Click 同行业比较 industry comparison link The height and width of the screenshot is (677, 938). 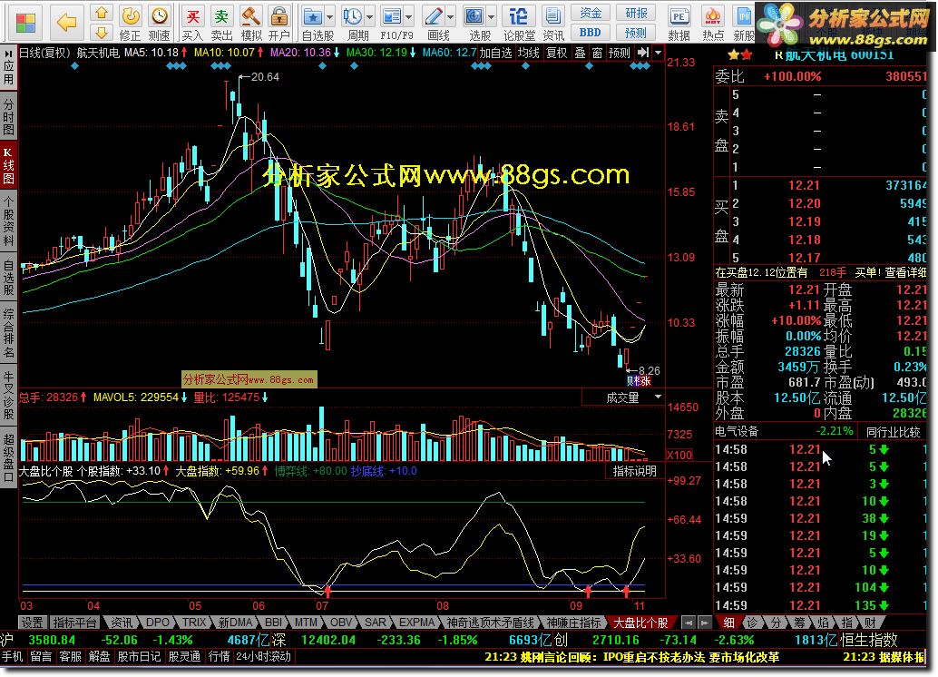(894, 431)
